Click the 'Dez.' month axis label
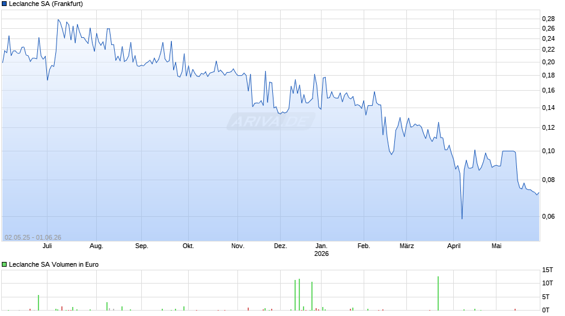 pyautogui.click(x=280, y=246)
